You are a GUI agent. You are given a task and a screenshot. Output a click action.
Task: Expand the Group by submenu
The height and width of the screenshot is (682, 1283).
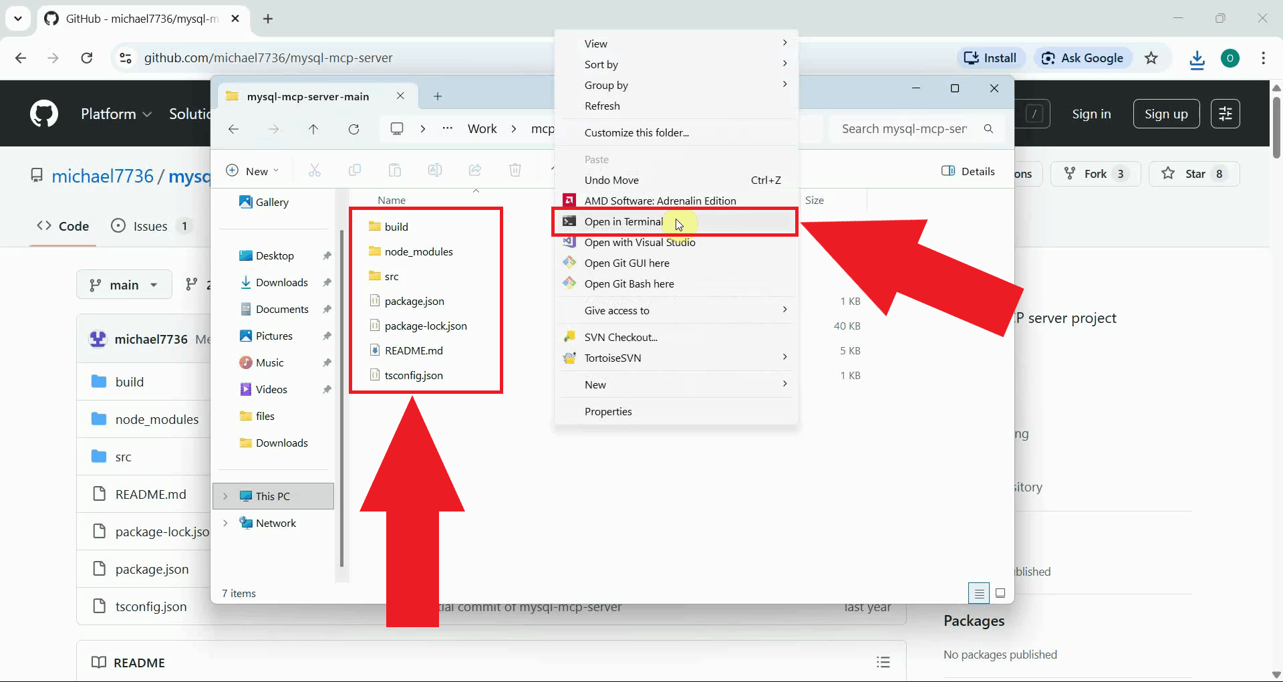(676, 85)
